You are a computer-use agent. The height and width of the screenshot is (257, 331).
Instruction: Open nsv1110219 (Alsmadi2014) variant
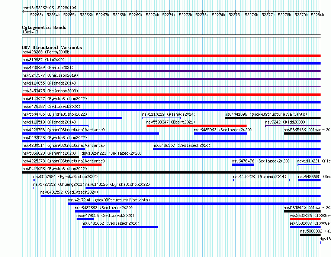click(169, 114)
